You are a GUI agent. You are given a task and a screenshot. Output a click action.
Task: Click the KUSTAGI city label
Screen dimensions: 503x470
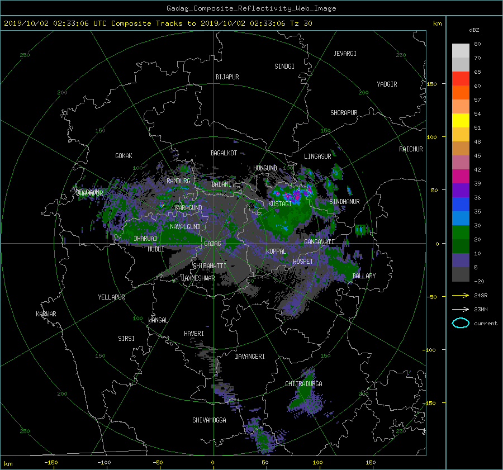coord(280,204)
